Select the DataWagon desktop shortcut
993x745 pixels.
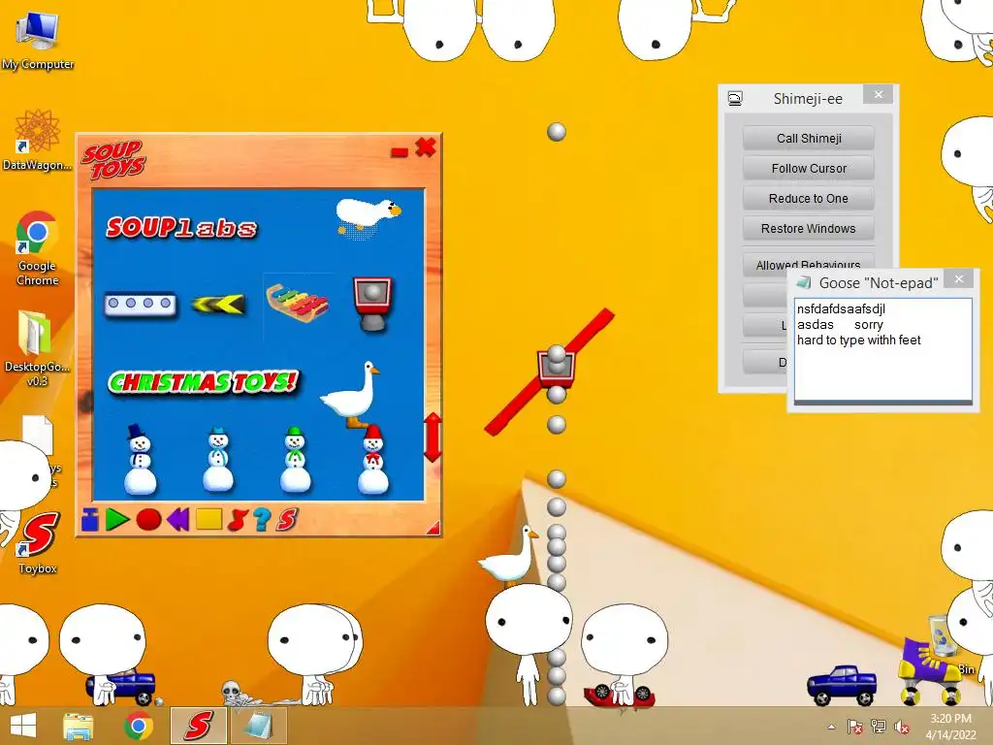(38, 139)
